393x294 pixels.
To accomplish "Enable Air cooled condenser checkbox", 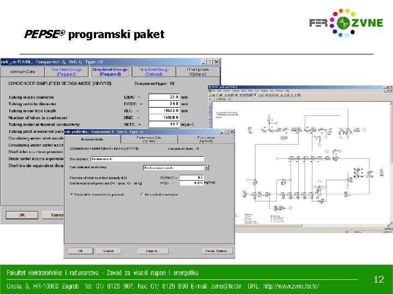I will [x=142, y=194].
